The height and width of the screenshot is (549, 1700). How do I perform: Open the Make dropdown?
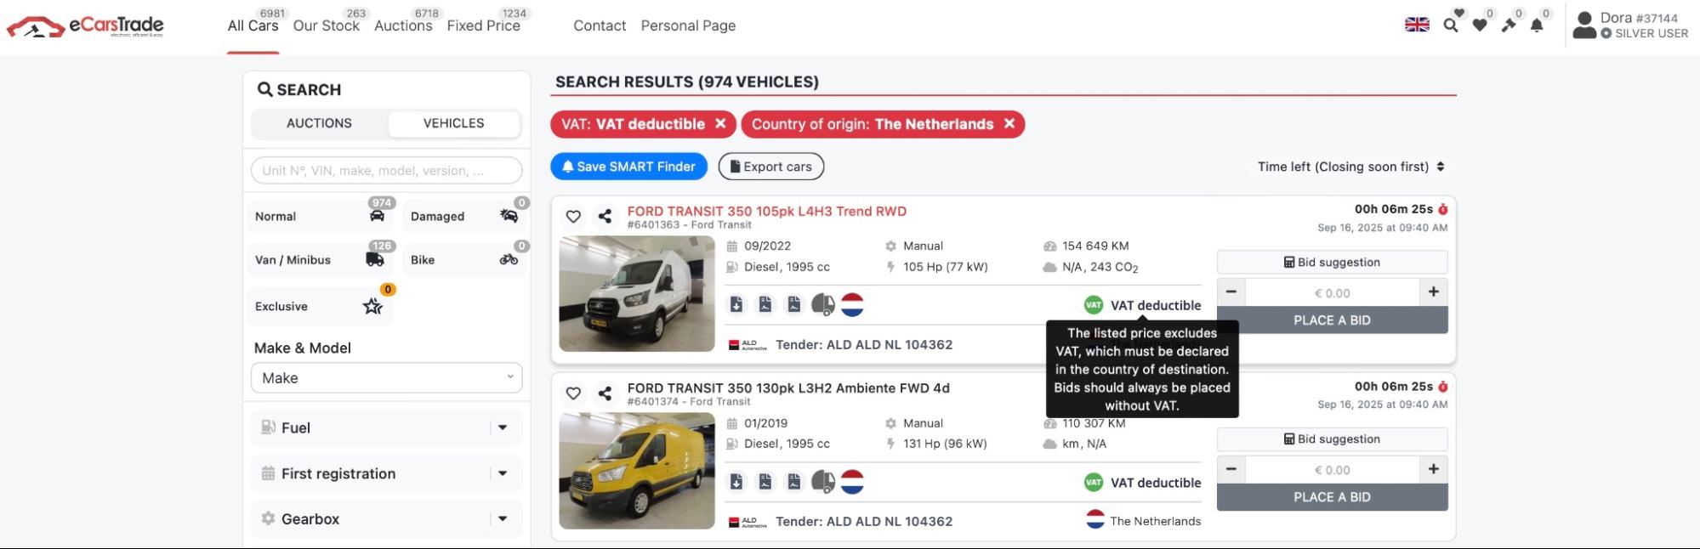coord(387,378)
